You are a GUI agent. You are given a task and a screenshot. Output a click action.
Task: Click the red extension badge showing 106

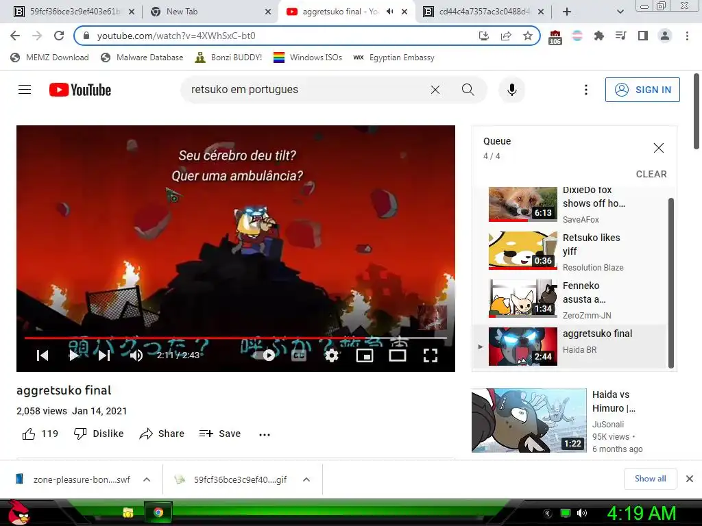coord(555,38)
